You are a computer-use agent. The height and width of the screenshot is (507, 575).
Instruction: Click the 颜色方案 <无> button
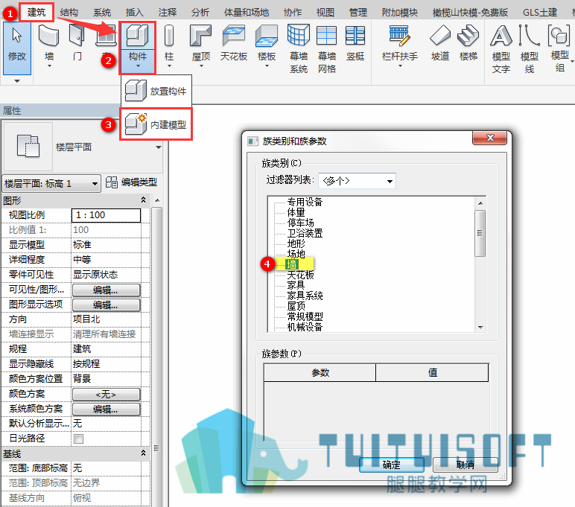point(106,394)
